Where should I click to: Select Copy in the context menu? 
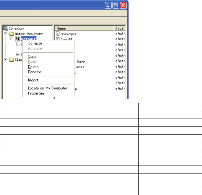(32, 57)
